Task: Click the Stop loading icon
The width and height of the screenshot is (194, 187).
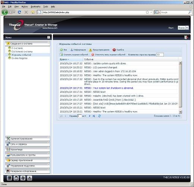Action: coord(26,12)
